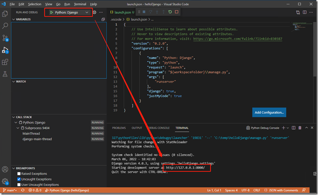Open the Run menu
The width and height of the screenshot is (318, 195).
[67, 4]
